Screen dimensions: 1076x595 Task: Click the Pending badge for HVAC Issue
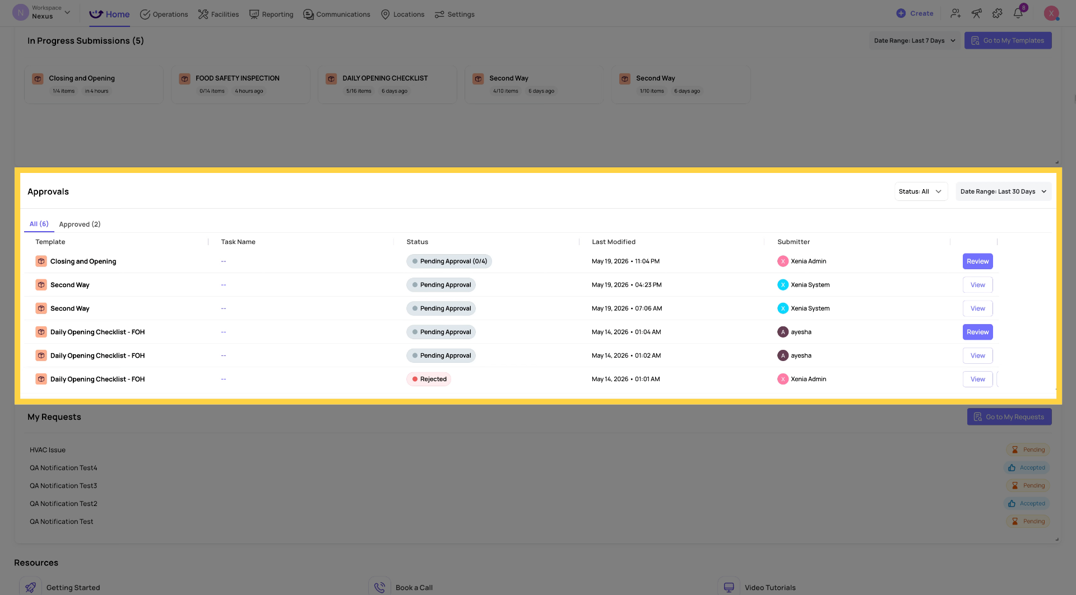point(1028,450)
